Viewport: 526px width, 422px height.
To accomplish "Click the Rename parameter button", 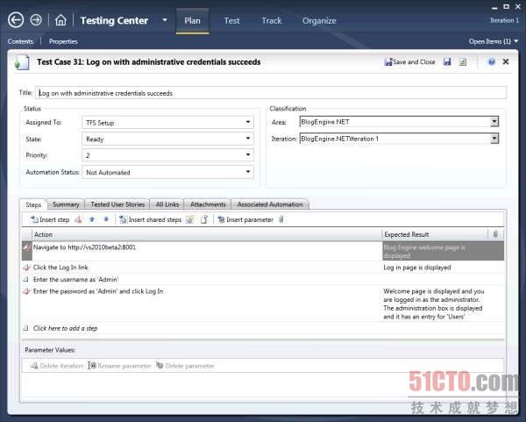I will 120,366.
